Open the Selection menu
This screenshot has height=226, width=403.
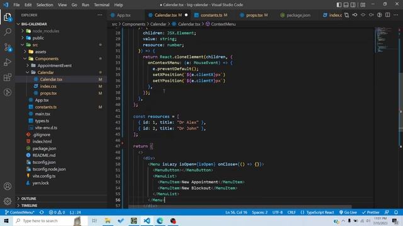click(x=45, y=4)
